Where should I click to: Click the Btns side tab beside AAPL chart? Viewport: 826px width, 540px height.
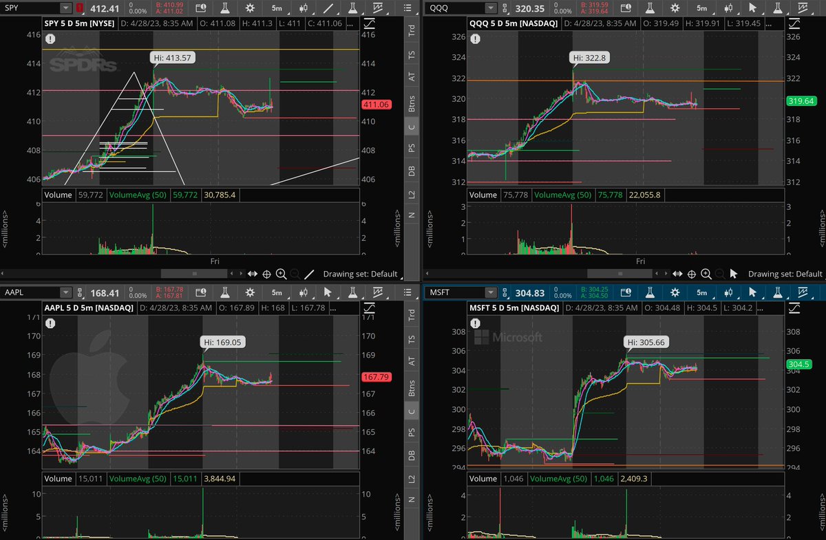pos(412,387)
